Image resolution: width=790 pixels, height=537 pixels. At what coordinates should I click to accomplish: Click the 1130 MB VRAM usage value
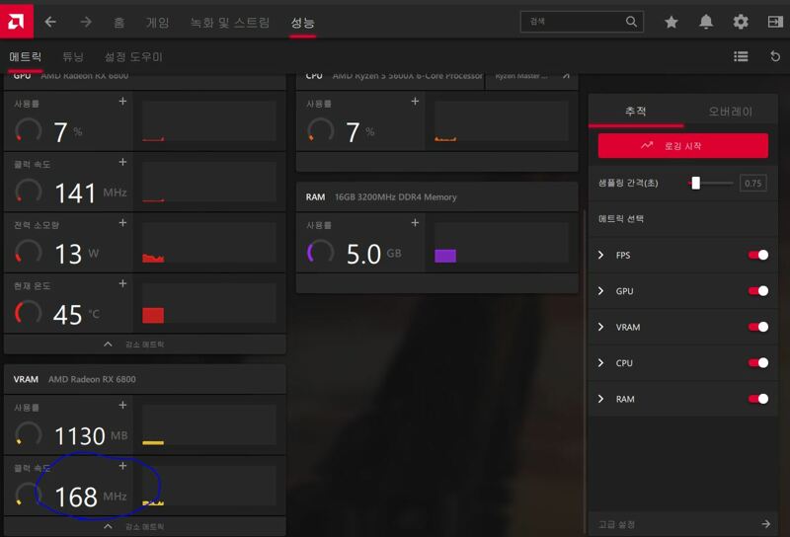(x=80, y=436)
